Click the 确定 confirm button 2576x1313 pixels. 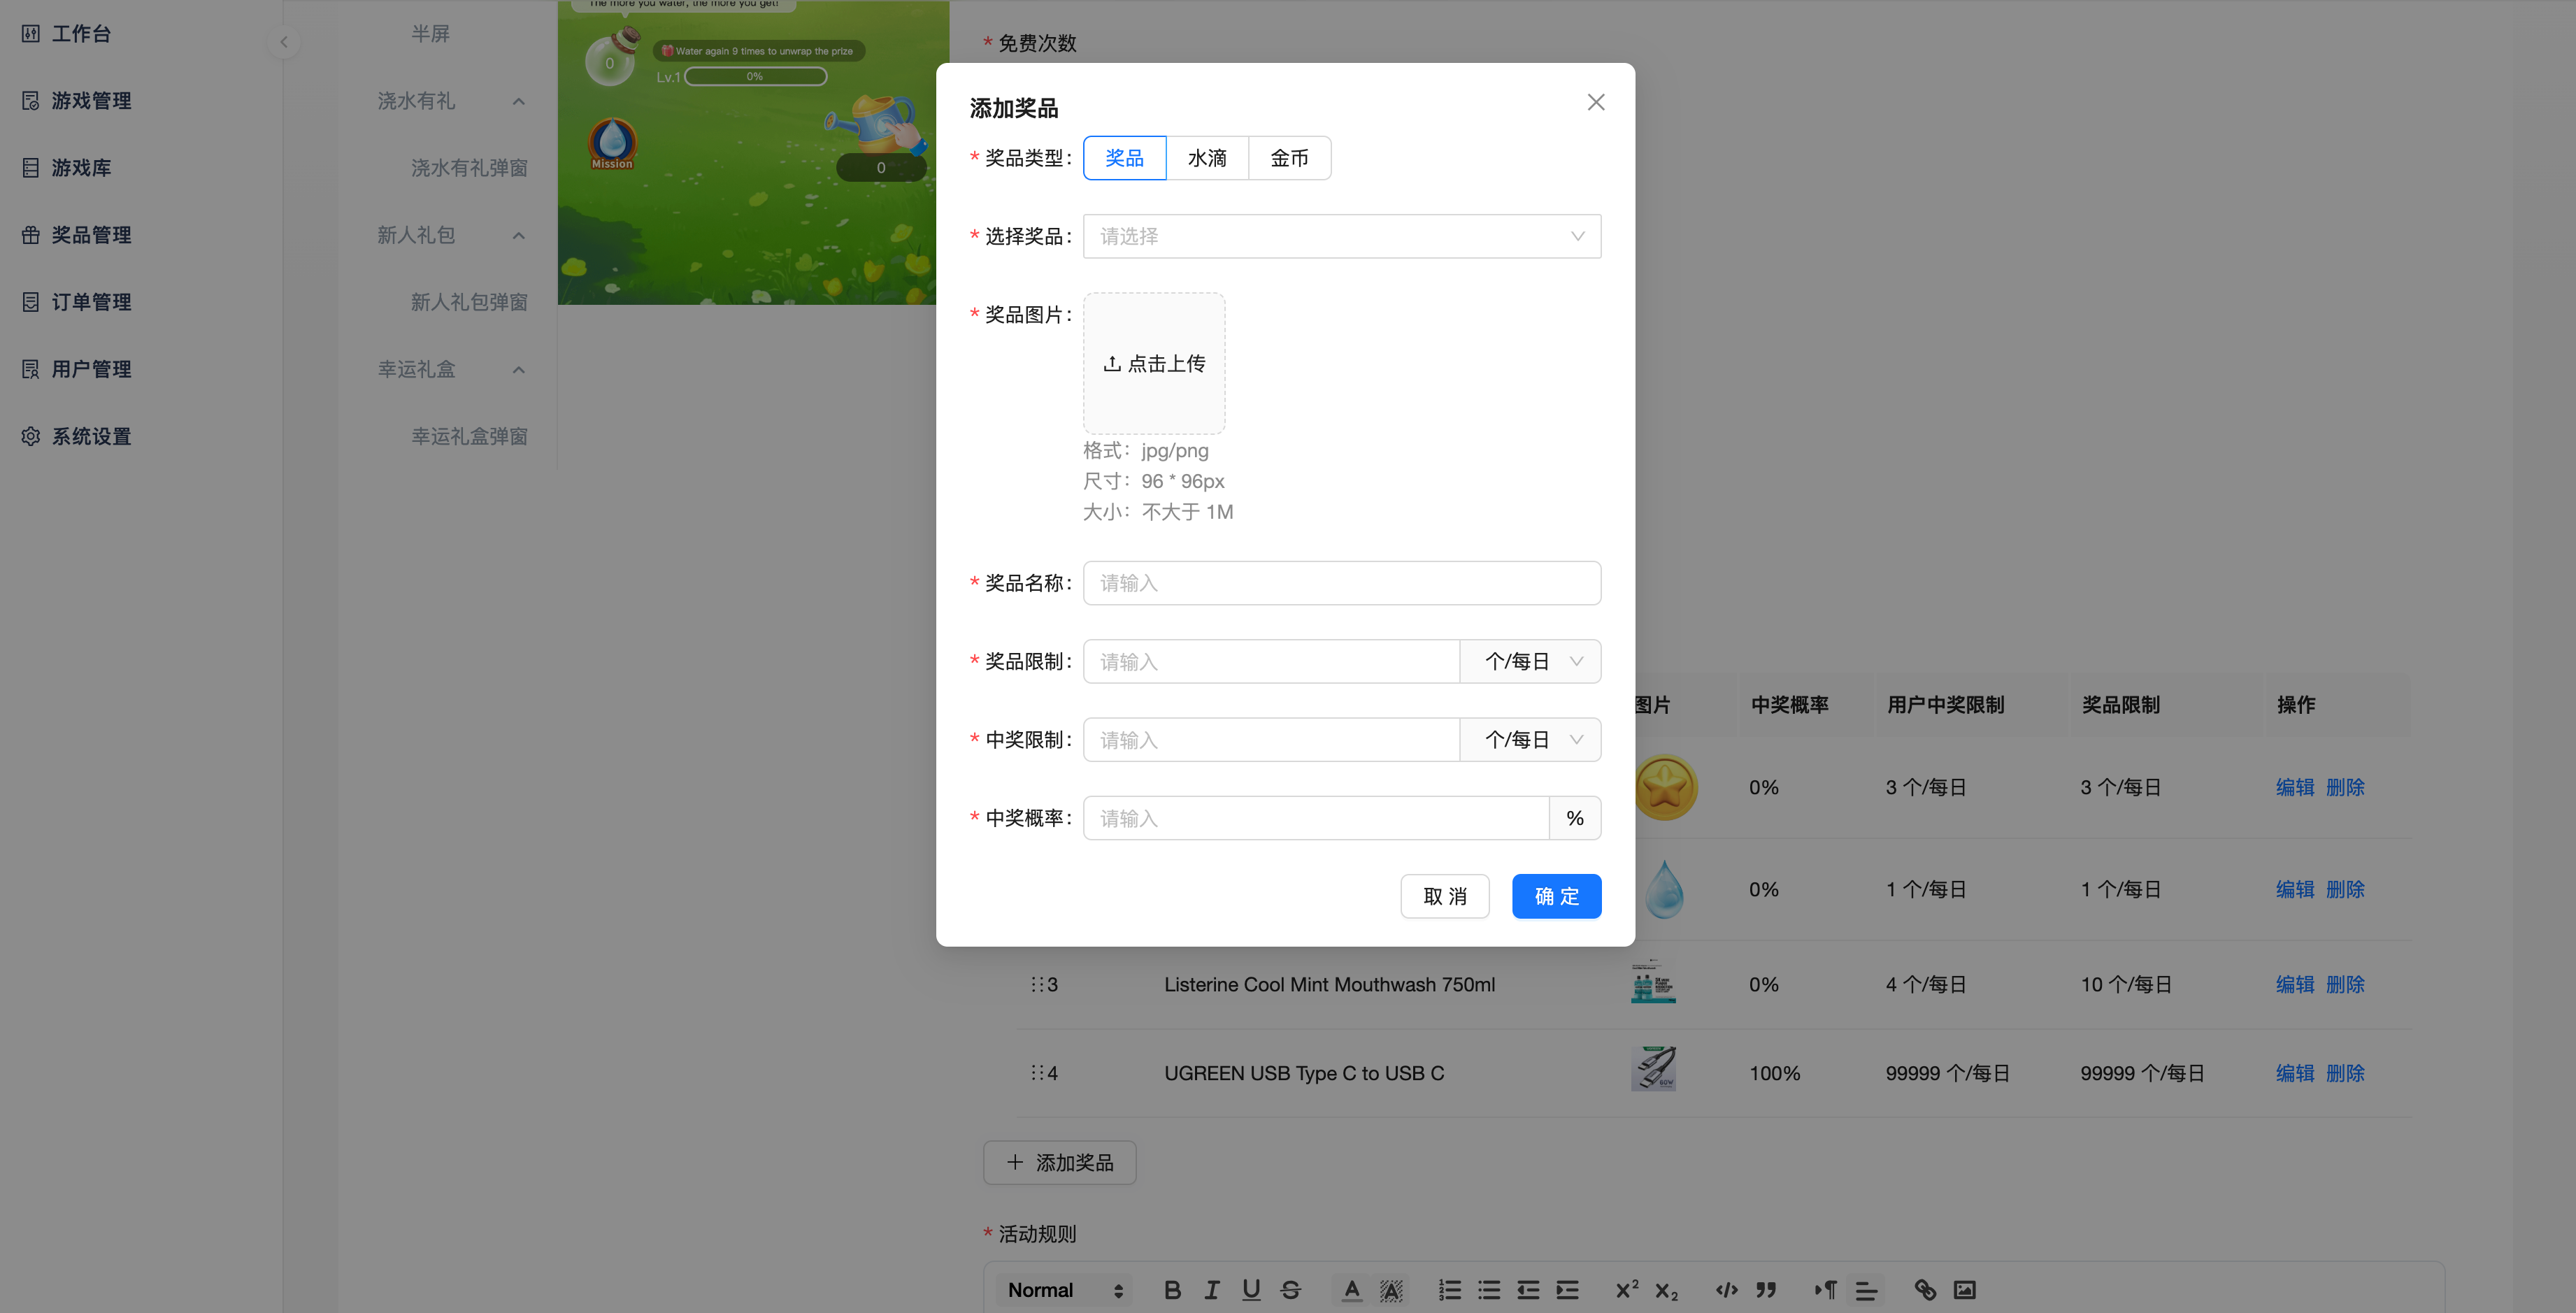tap(1556, 896)
